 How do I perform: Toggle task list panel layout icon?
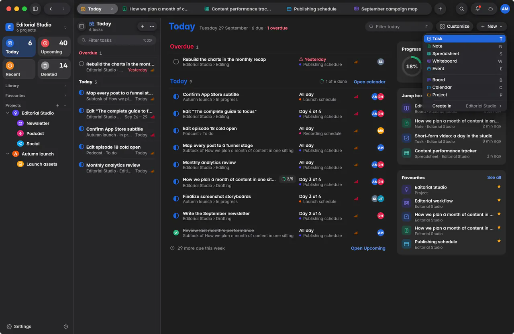click(x=82, y=26)
